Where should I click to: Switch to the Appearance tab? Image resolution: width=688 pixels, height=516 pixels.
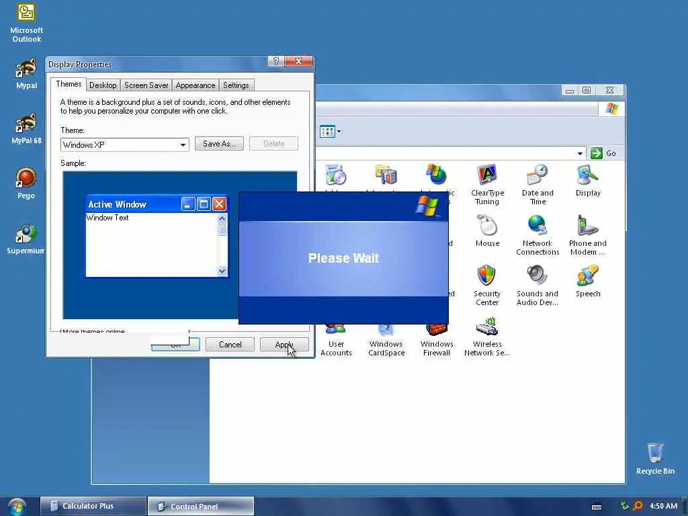pyautogui.click(x=196, y=85)
